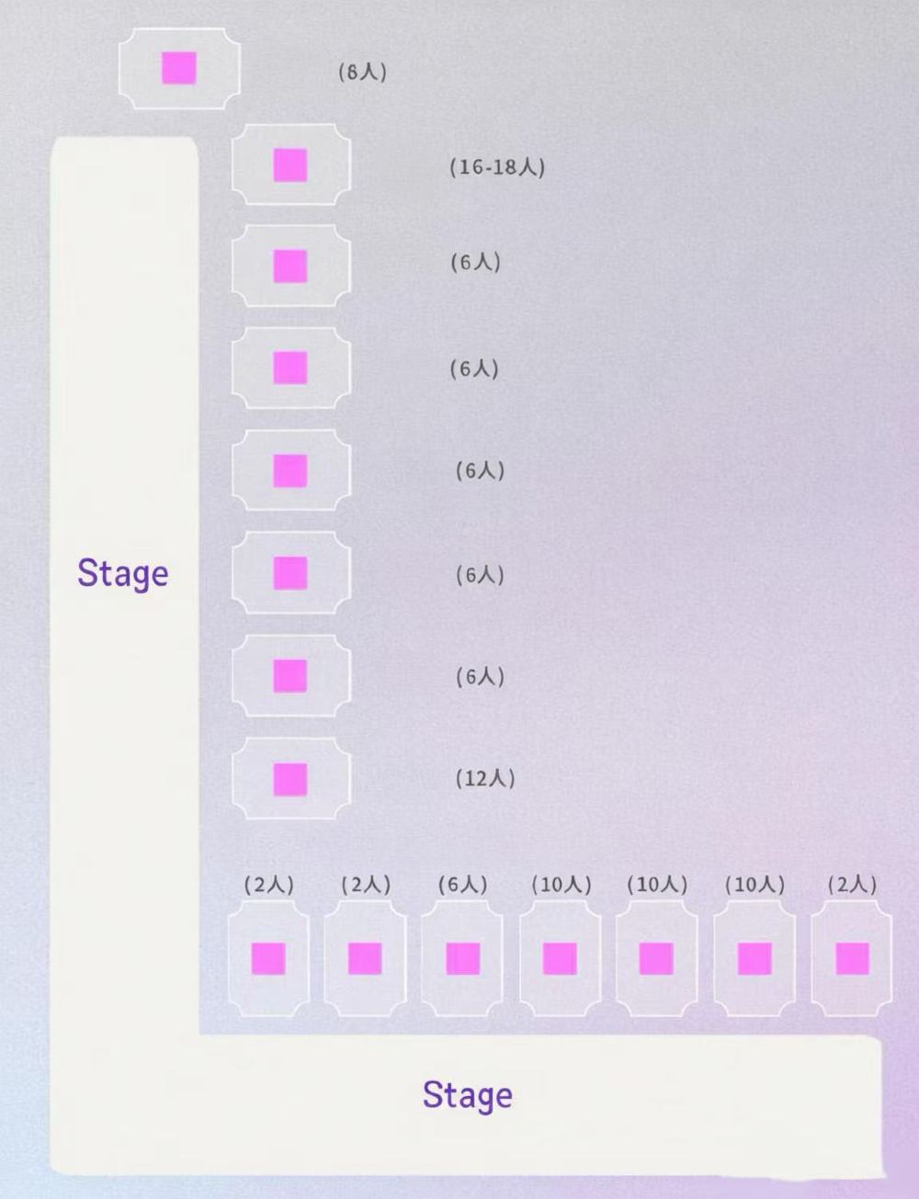Select the leftmost 2人 table in bottom row

pyautogui.click(x=268, y=958)
